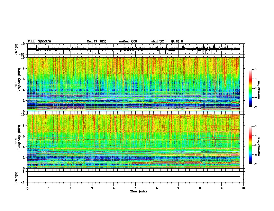The image size is (274, 211).
Task: Click the '9' tick on the Time axis
Action: (221, 188)
